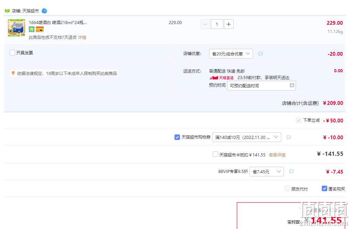351x229 pixels.
Task: Click the comment icon next to 88VIP discount
Action: (x=291, y=172)
